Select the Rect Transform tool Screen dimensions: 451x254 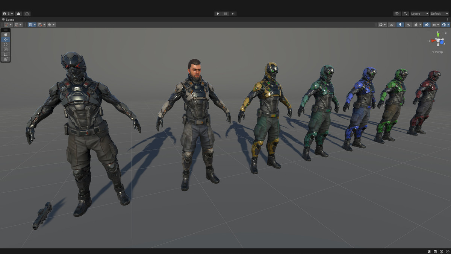(5, 54)
